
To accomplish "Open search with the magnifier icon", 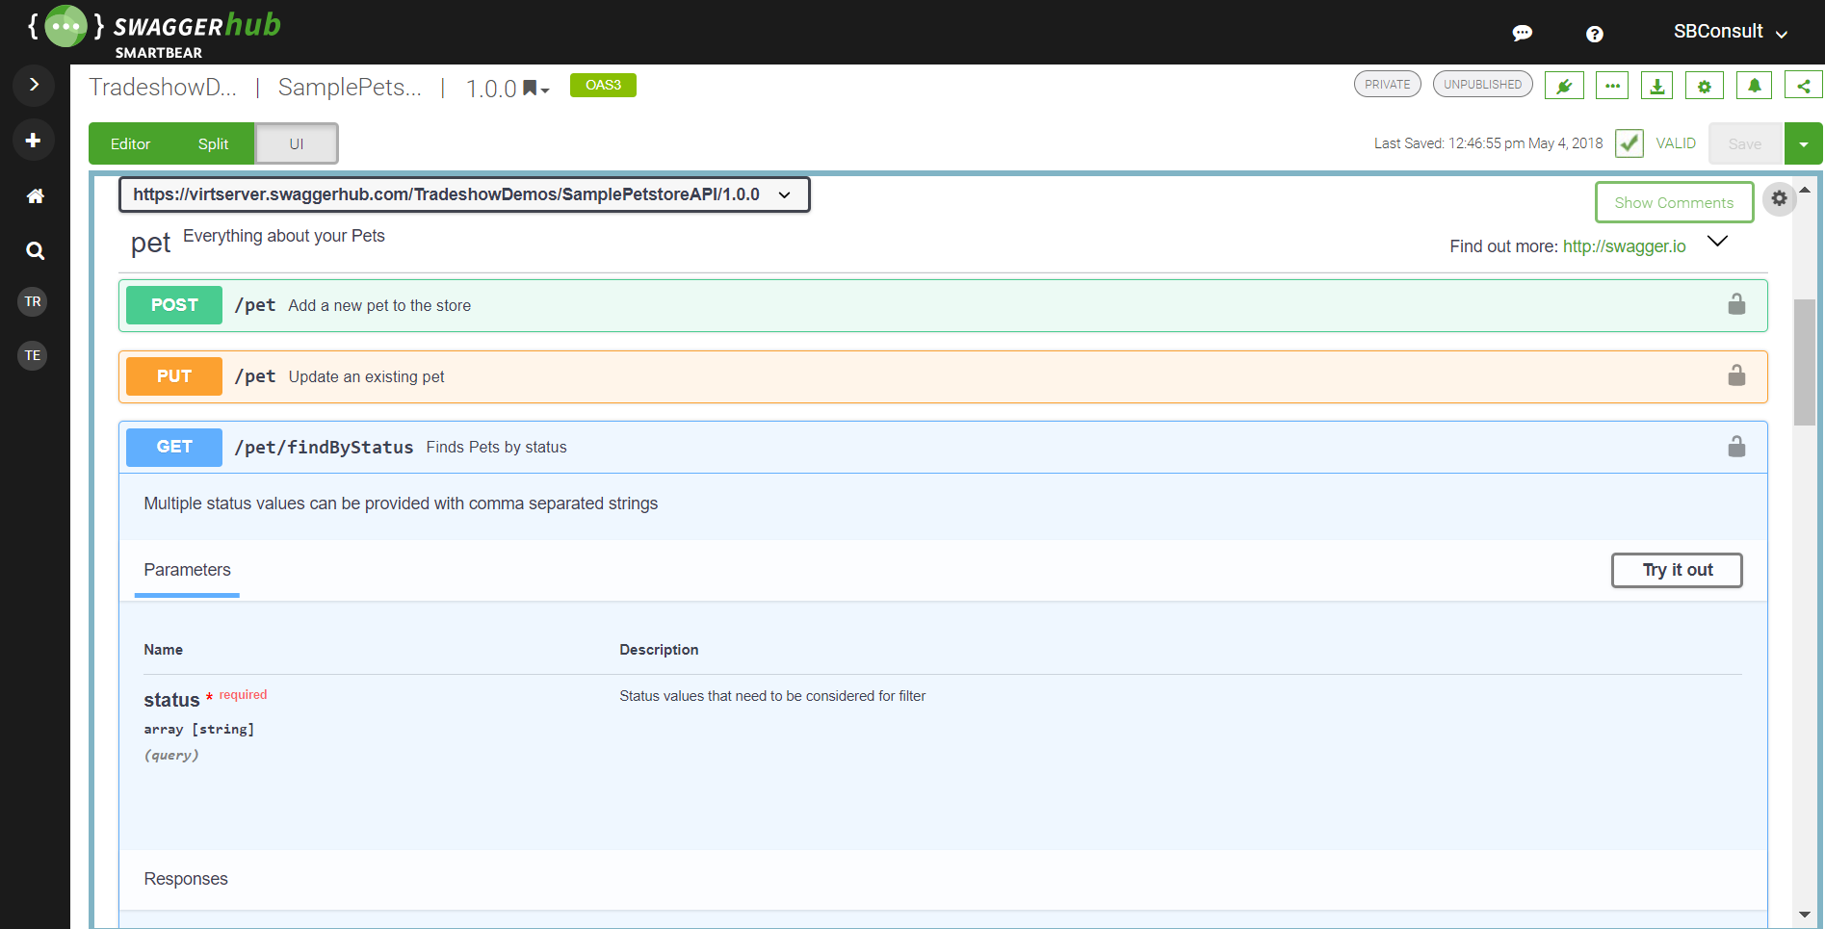I will [35, 251].
